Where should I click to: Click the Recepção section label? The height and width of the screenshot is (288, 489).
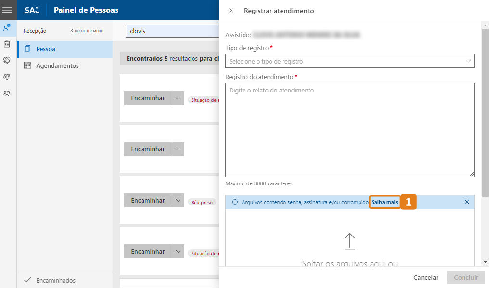(35, 31)
